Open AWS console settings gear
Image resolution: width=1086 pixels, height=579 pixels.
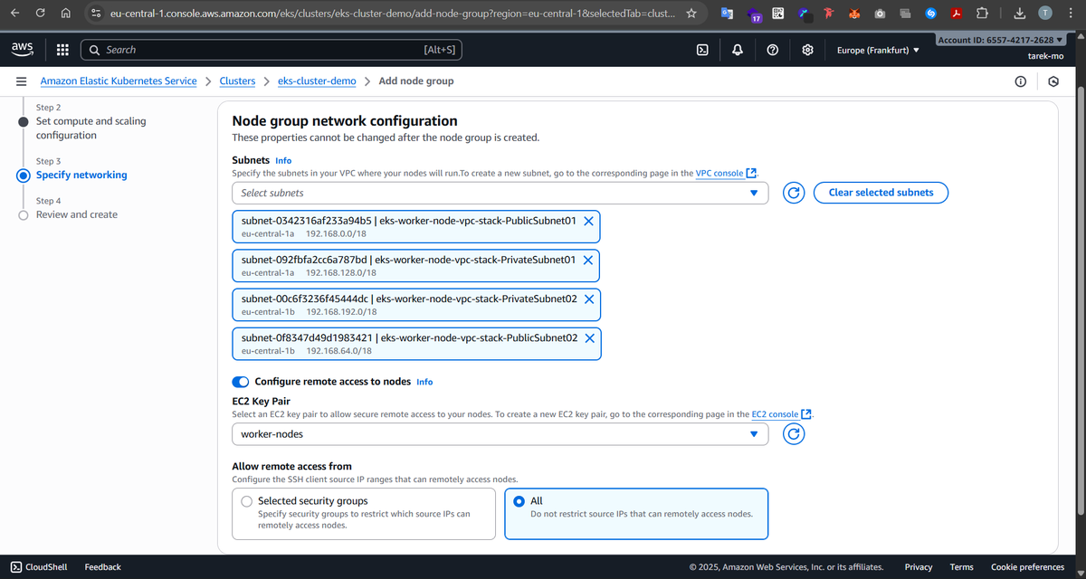(x=808, y=50)
